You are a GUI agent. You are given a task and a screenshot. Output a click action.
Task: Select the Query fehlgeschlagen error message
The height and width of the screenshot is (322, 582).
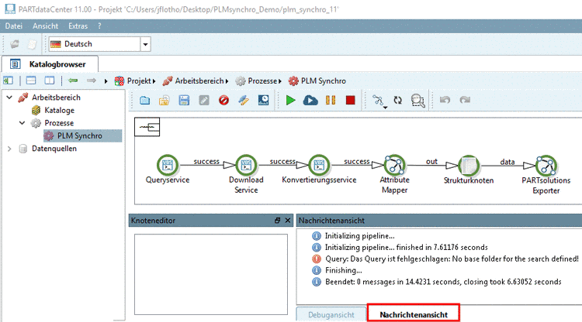point(445,259)
